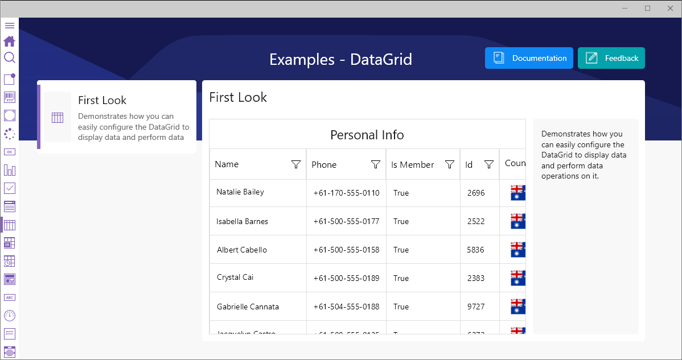Image resolution: width=682 pixels, height=360 pixels.
Task: Open the Is Member column filter dropdown
Action: [450, 164]
